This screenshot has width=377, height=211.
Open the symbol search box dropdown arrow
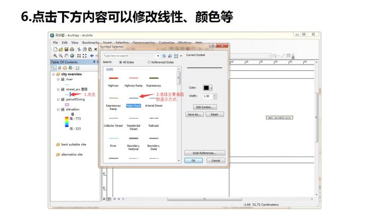coord(158,56)
